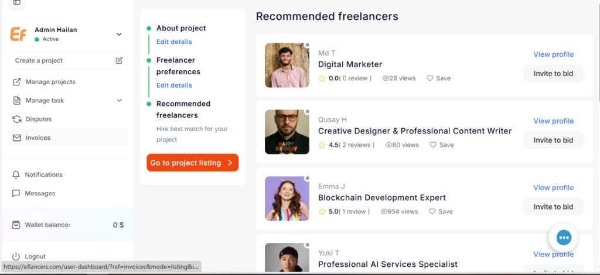Click the Logout power icon
The height and width of the screenshot is (275, 600).
(x=16, y=256)
